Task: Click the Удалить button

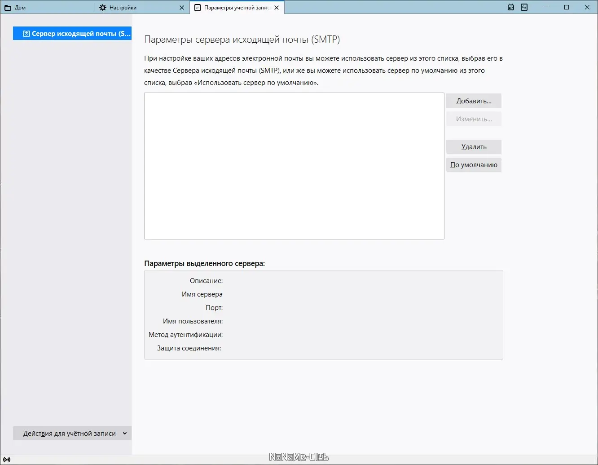Action: (474, 147)
